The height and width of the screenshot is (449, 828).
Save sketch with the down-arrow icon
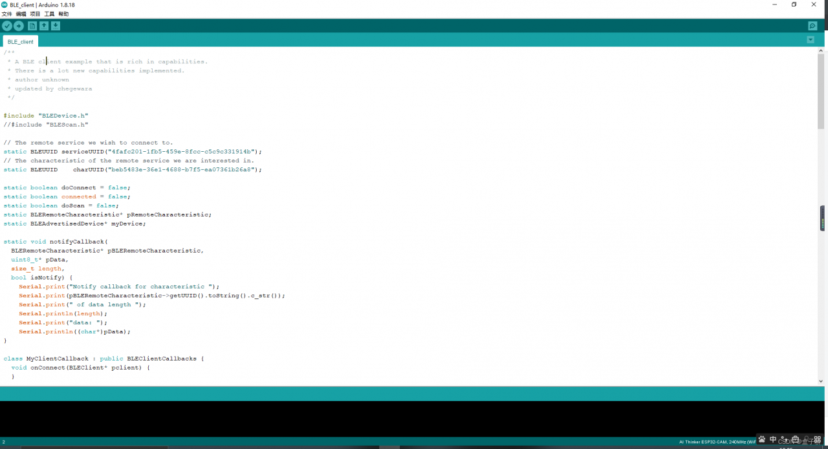pyautogui.click(x=56, y=26)
